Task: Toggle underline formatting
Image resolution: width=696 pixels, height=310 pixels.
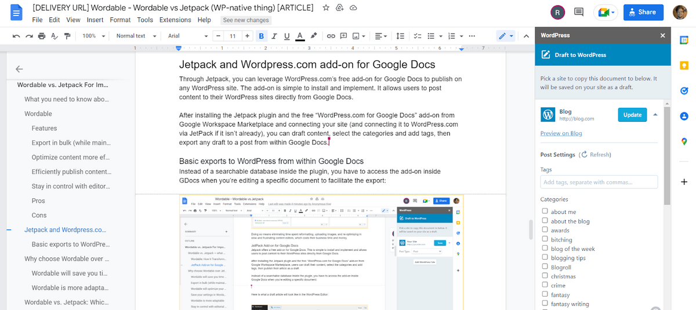Action: [287, 36]
